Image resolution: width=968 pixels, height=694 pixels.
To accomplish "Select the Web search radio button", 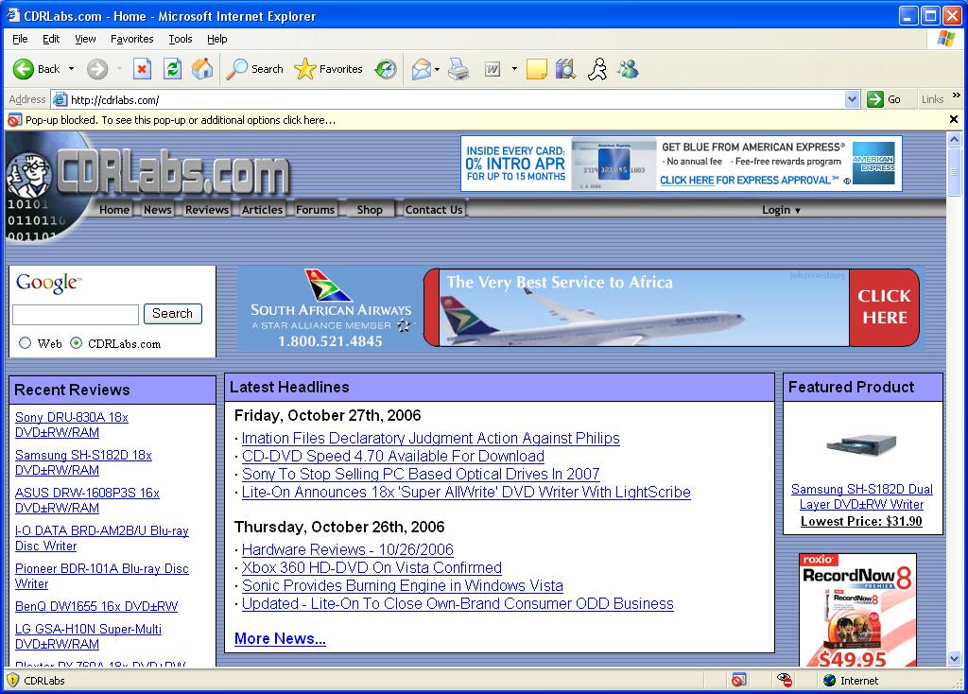I will [x=26, y=343].
